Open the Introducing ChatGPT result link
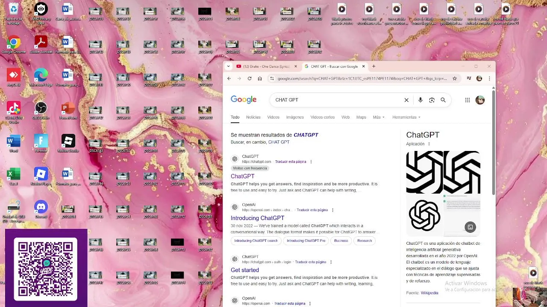The image size is (547, 307). click(x=257, y=218)
